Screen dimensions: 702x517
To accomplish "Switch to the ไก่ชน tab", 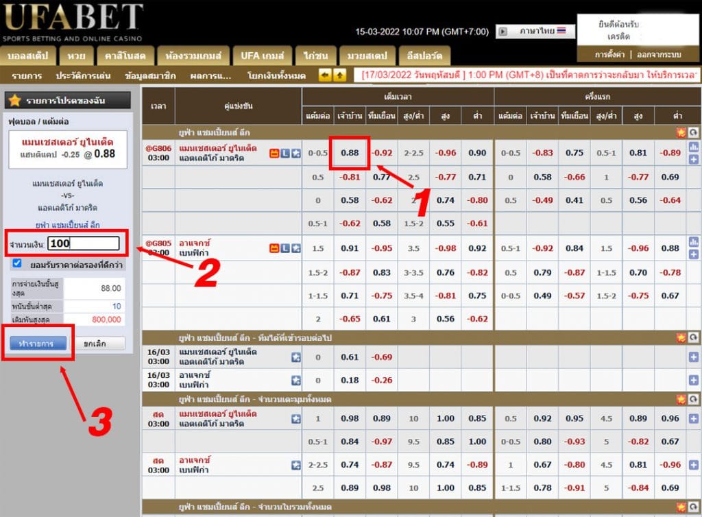I will point(315,56).
